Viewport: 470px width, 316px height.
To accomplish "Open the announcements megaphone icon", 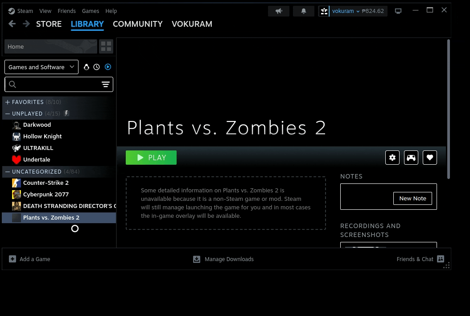I will pos(279,11).
